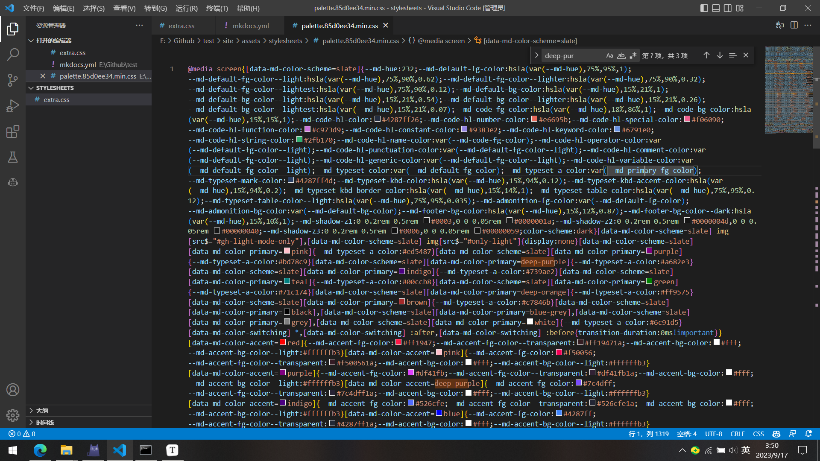Screen dimensions: 820x461
Task: Click the Accounts icon in activity bar
Action: point(13,390)
